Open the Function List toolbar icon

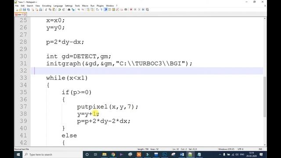(x=118, y=10)
